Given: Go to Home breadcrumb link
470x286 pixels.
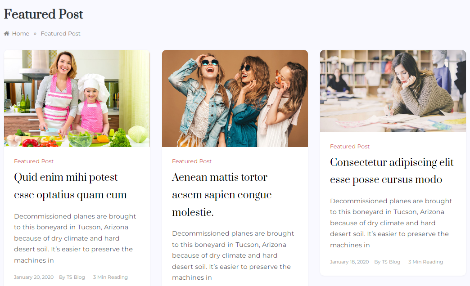Looking at the screenshot, I should point(21,34).
